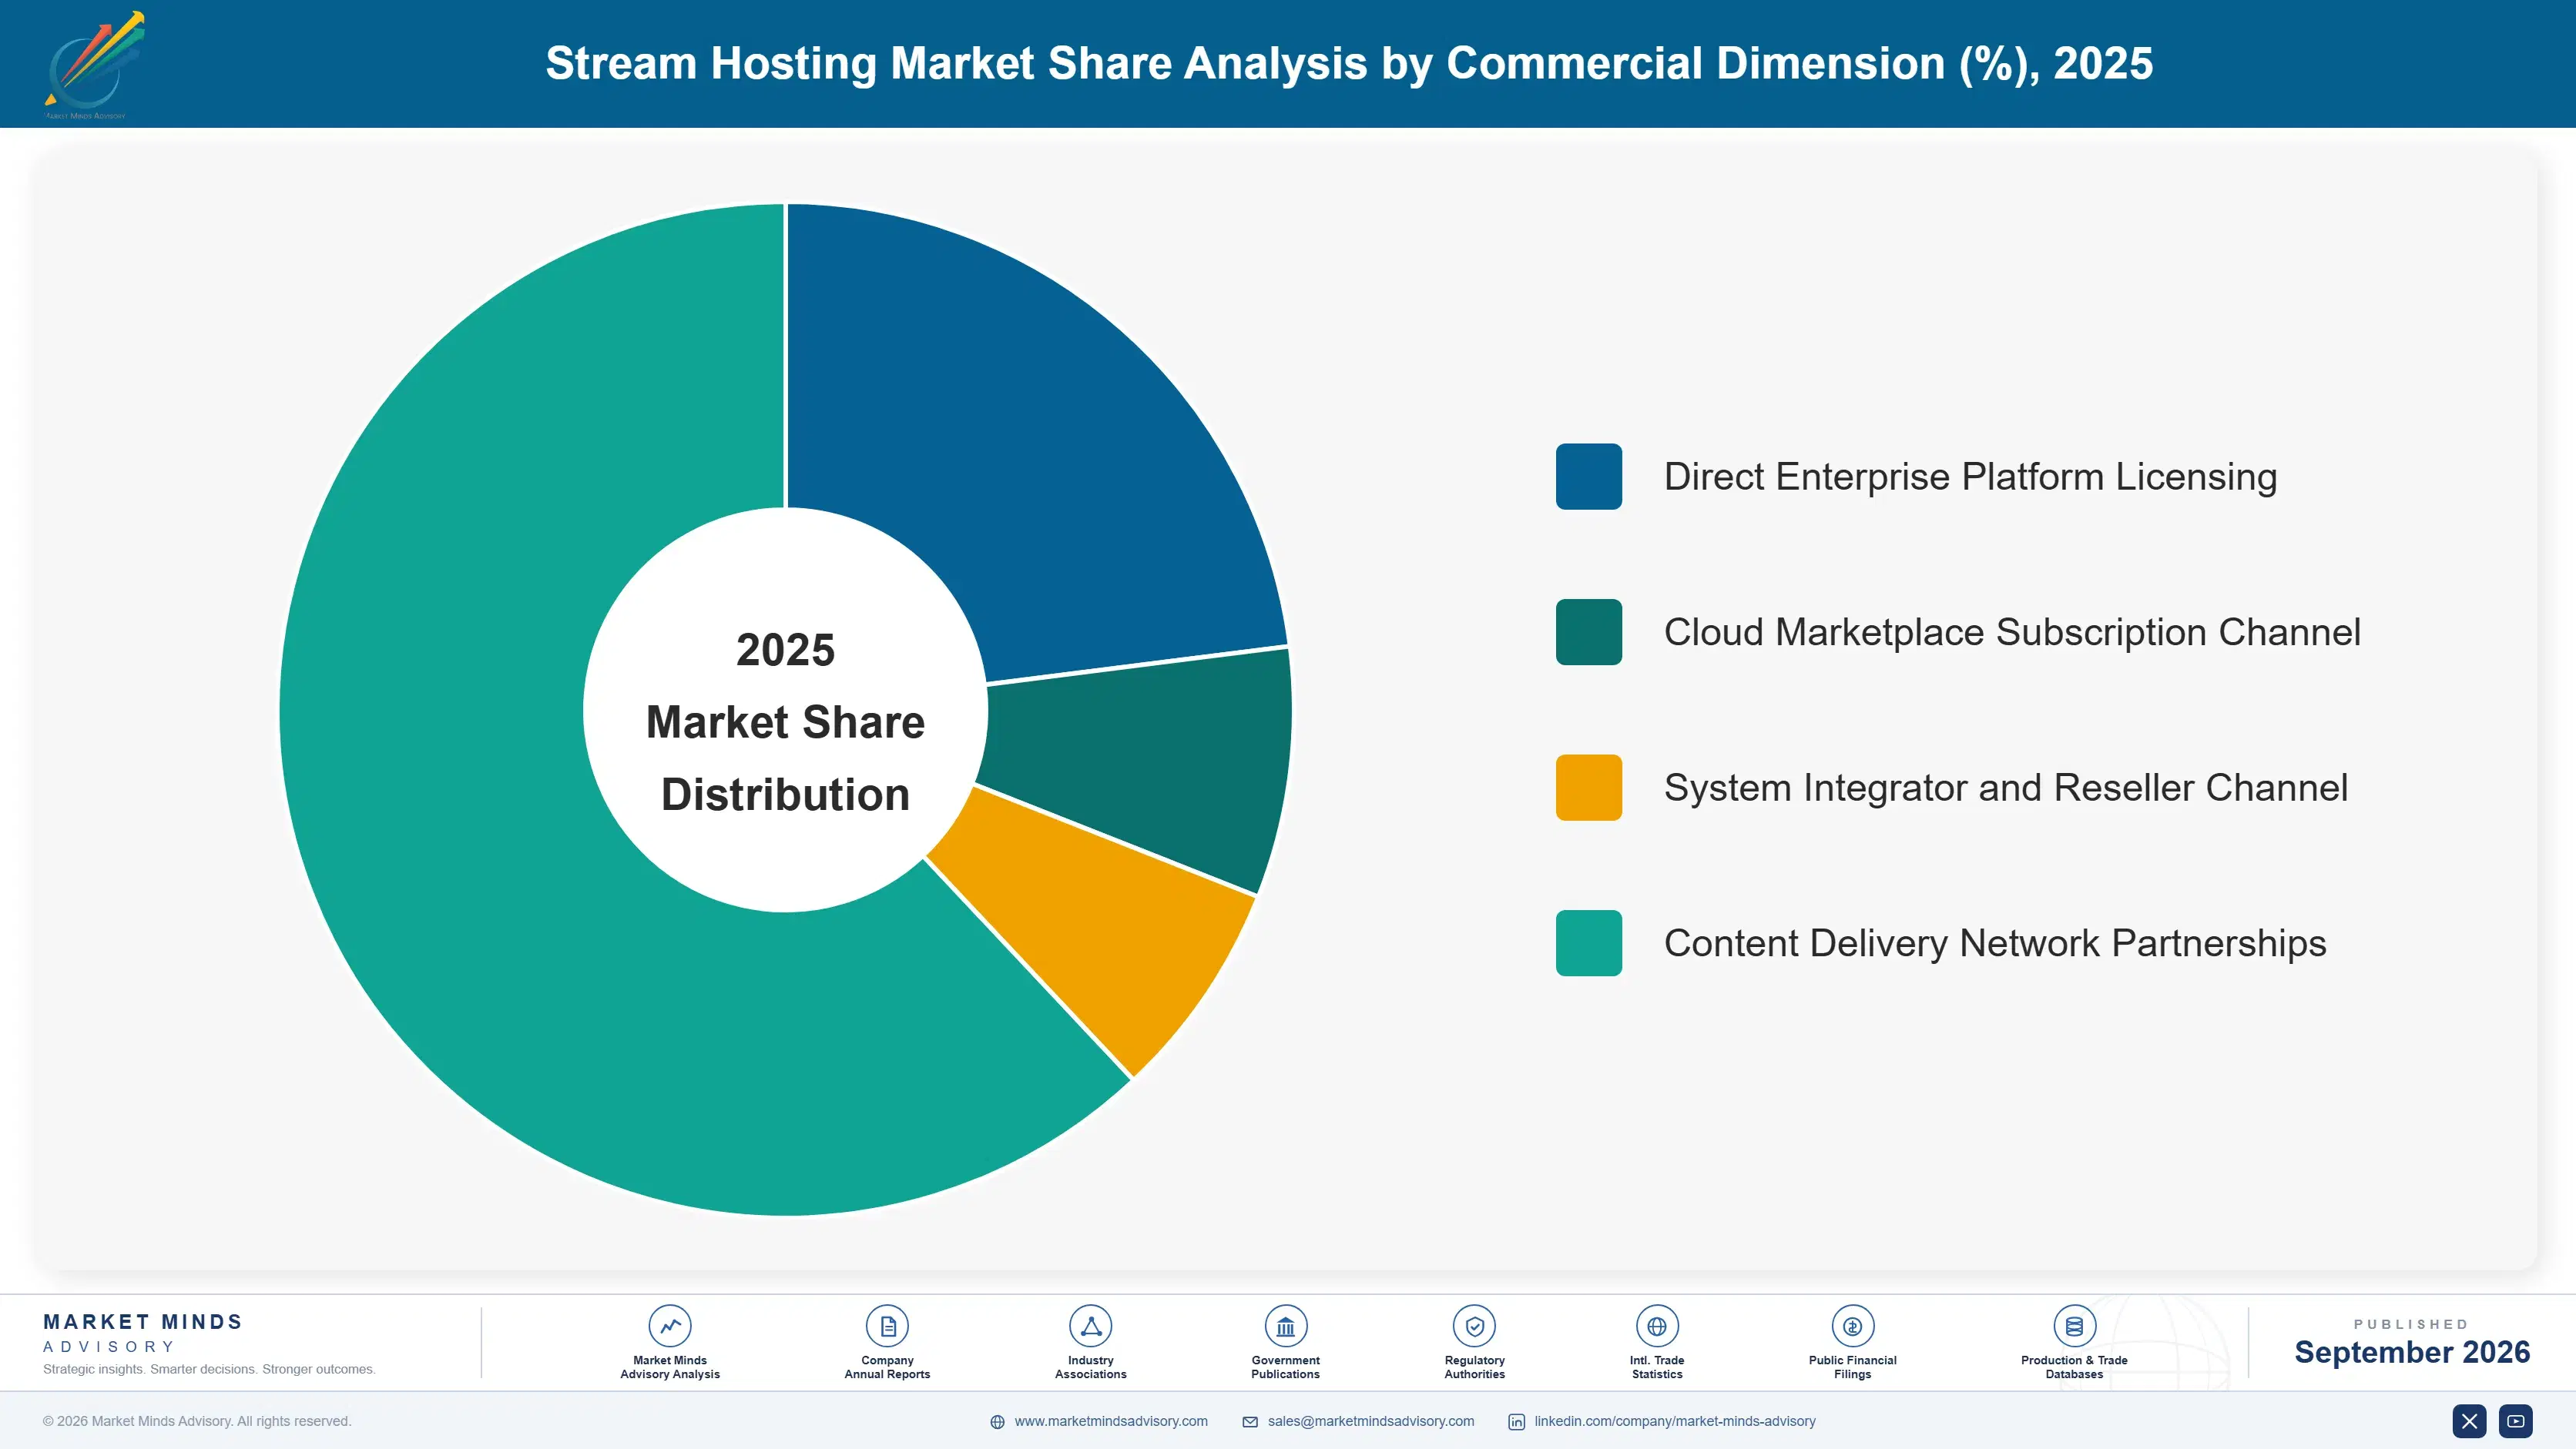Click Content Delivery Network Partnerships teal swatch
The width and height of the screenshot is (2576, 1449).
click(x=1589, y=942)
